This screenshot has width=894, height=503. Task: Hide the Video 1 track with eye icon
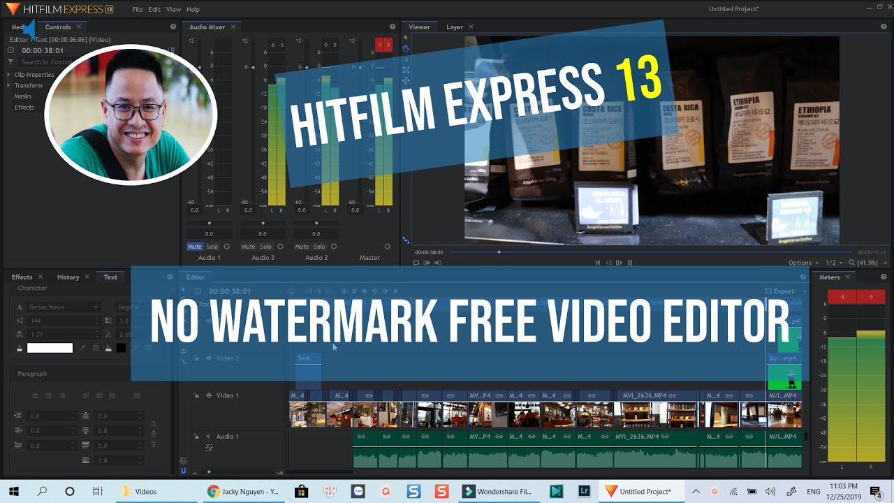[208, 395]
